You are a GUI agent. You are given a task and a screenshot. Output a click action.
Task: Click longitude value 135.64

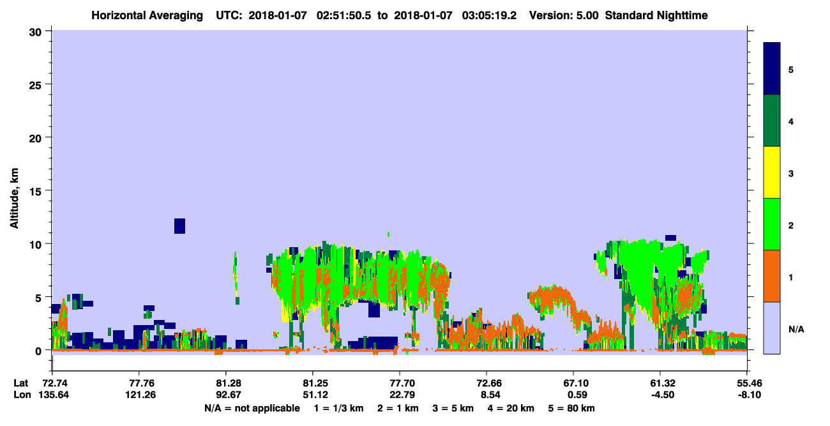[52, 395]
